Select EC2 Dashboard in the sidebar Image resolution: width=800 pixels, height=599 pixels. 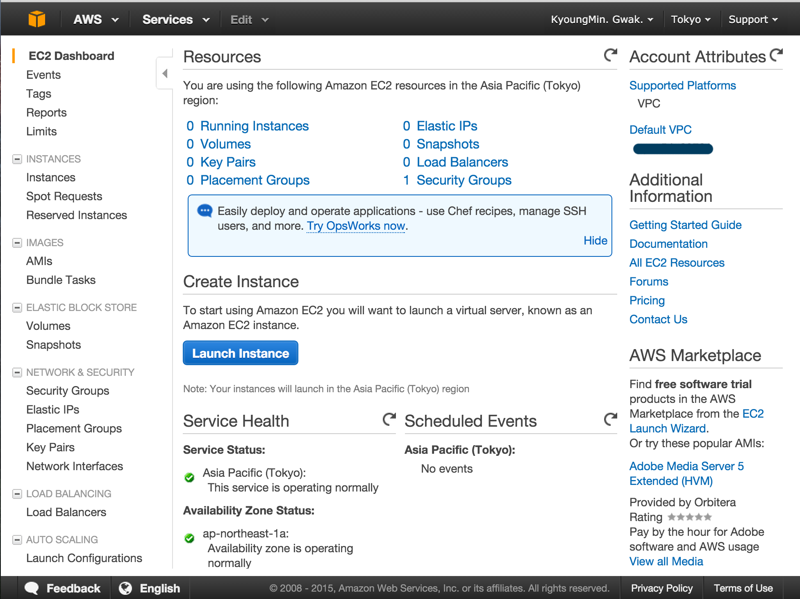click(71, 56)
